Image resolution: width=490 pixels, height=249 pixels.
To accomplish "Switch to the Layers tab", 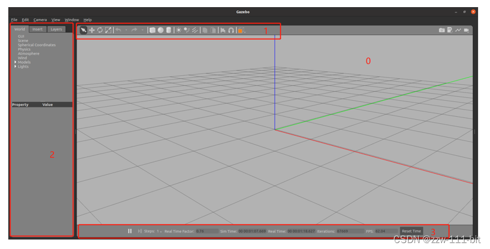I will 56,29.
